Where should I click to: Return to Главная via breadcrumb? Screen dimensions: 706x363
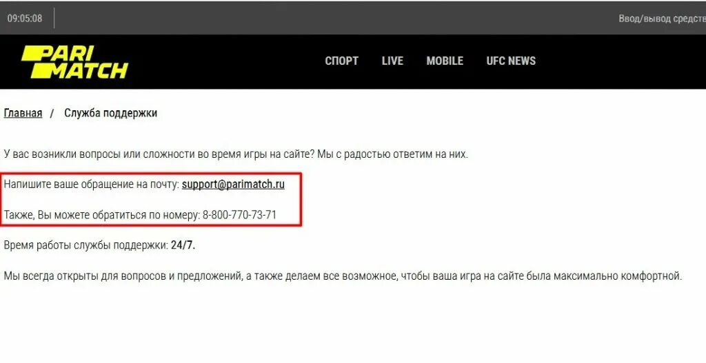click(23, 113)
